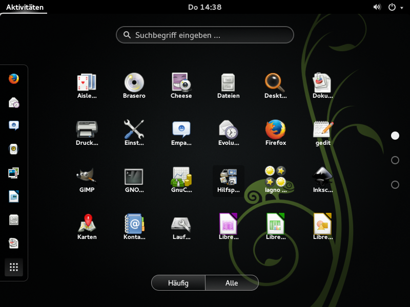Launch Firefox from the app grid

coord(276,133)
